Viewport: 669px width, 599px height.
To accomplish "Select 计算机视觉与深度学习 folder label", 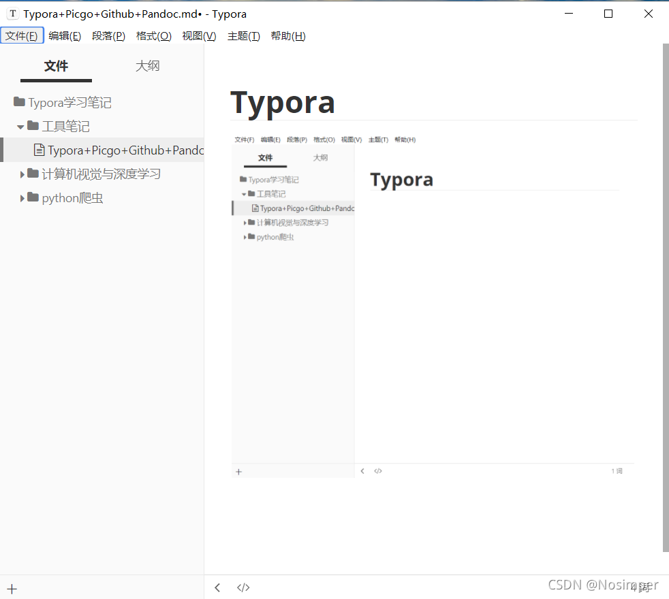I will click(101, 174).
